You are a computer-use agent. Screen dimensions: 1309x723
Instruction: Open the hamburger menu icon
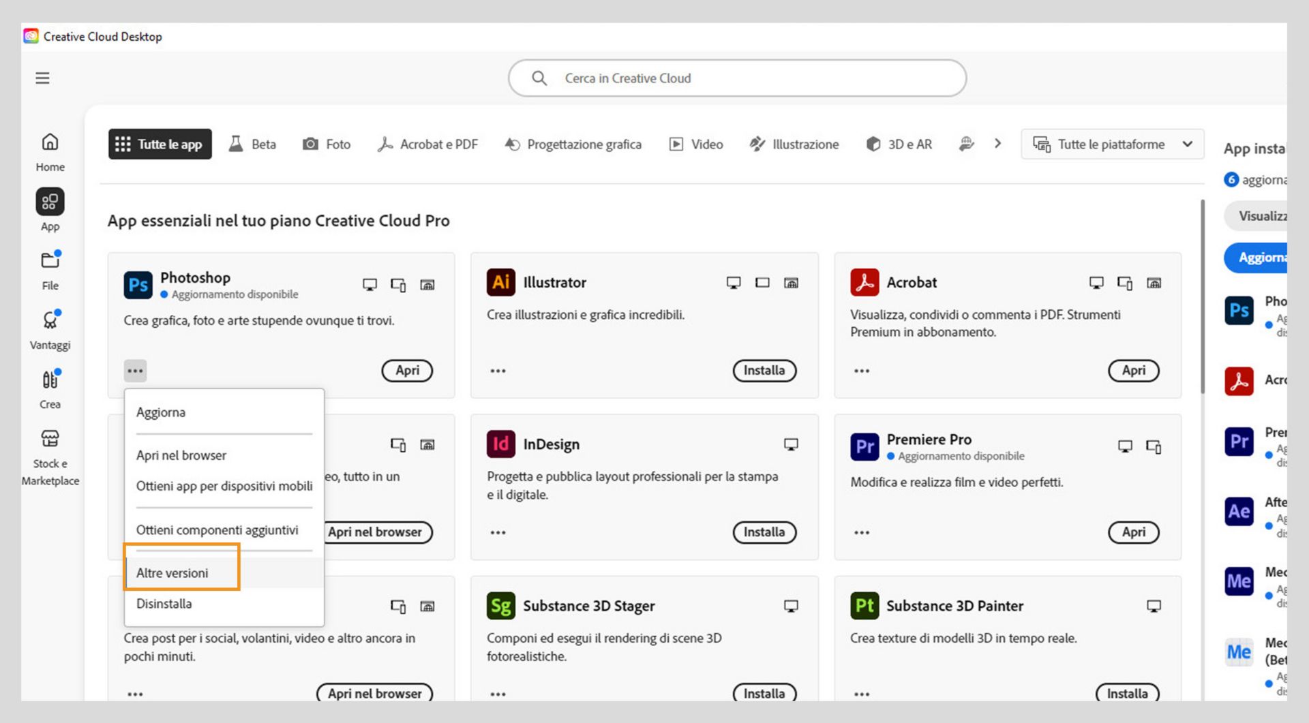(42, 78)
